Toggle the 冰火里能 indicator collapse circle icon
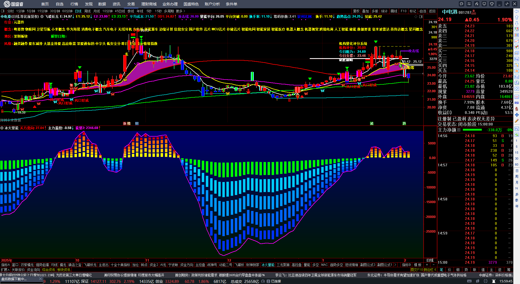 pyautogui.click(x=2, y=128)
